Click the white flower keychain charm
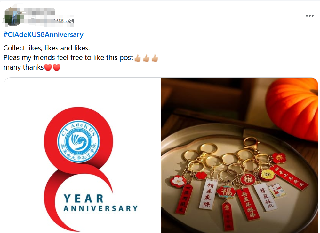This screenshot has height=233, width=320. 178,181
